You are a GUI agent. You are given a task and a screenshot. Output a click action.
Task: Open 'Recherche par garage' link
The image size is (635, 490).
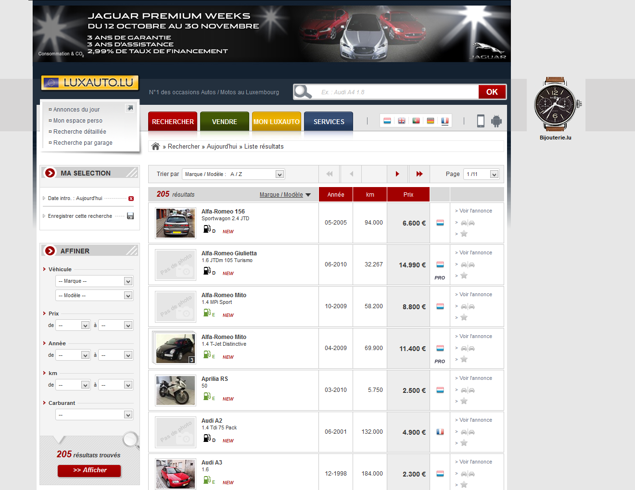83,143
